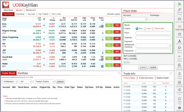
Task: Click the M remark icon for Noble
Action: pyautogui.click(x=102, y=66)
